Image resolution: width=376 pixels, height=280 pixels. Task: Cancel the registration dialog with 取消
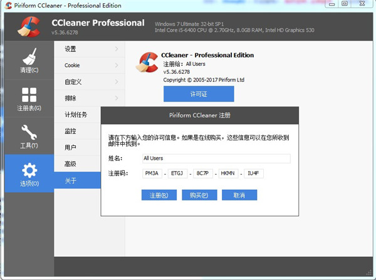239,195
